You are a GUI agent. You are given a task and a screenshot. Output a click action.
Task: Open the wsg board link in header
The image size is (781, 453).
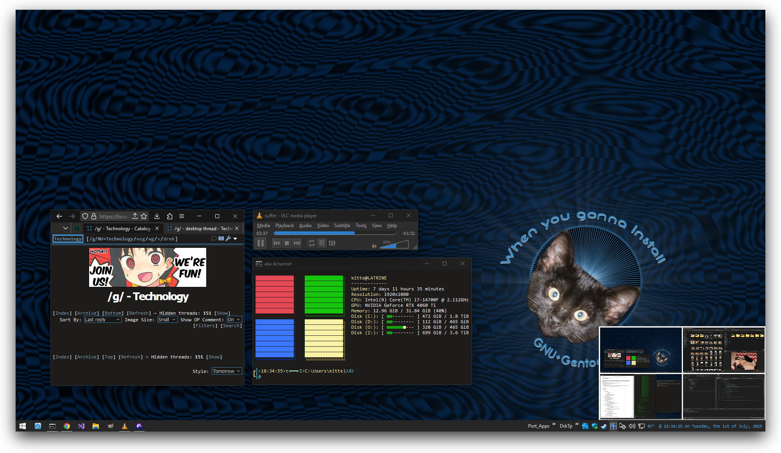(x=141, y=239)
